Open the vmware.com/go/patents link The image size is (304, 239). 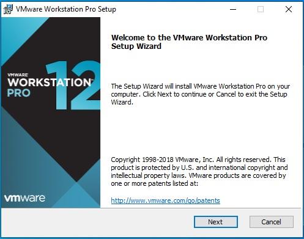tap(165, 200)
